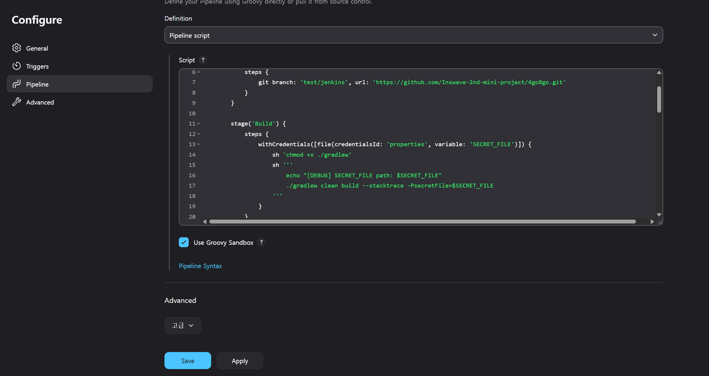Go to the General section

pos(37,48)
